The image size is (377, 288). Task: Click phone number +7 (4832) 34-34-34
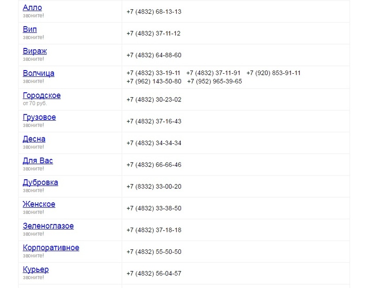(154, 143)
